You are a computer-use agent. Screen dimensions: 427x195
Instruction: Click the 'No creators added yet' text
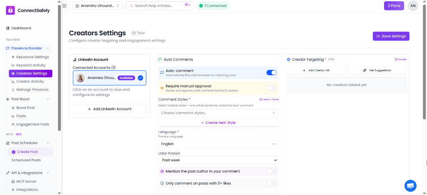[x=347, y=85]
